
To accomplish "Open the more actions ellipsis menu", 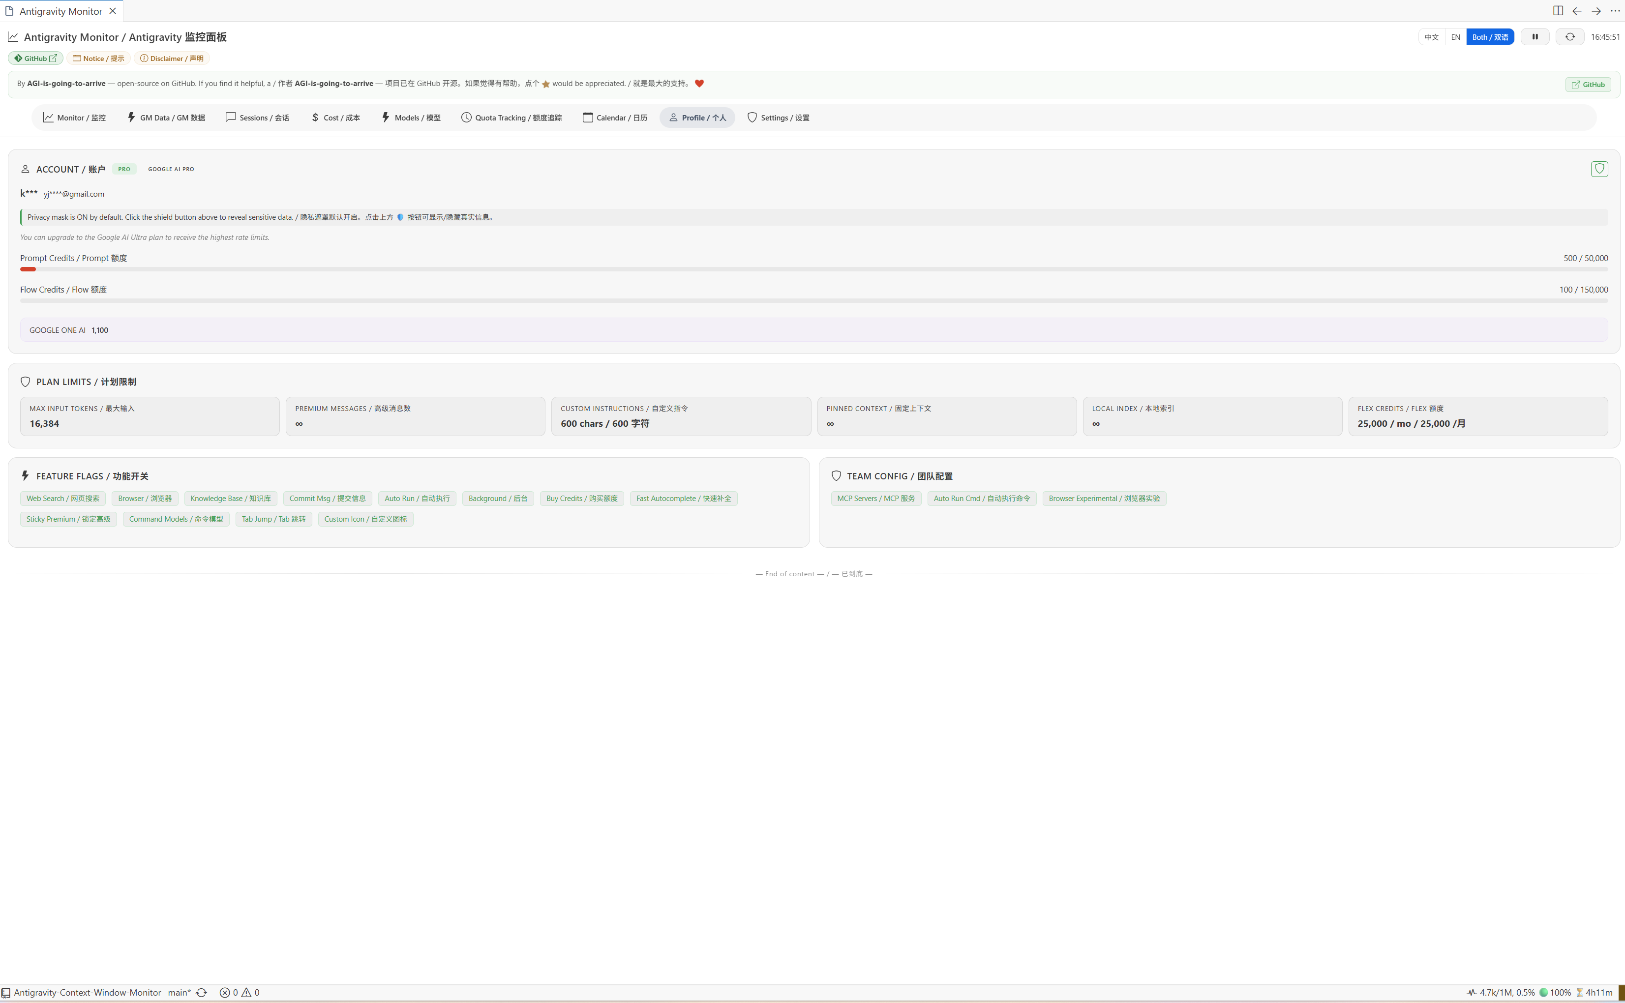I will coord(1615,11).
